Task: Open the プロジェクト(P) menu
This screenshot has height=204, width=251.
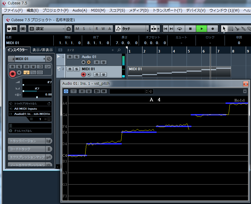Action: [x=55, y=10]
